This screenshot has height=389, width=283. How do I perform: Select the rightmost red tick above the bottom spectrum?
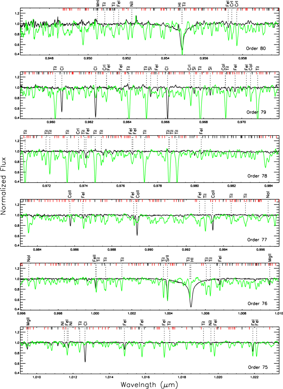click(269, 328)
